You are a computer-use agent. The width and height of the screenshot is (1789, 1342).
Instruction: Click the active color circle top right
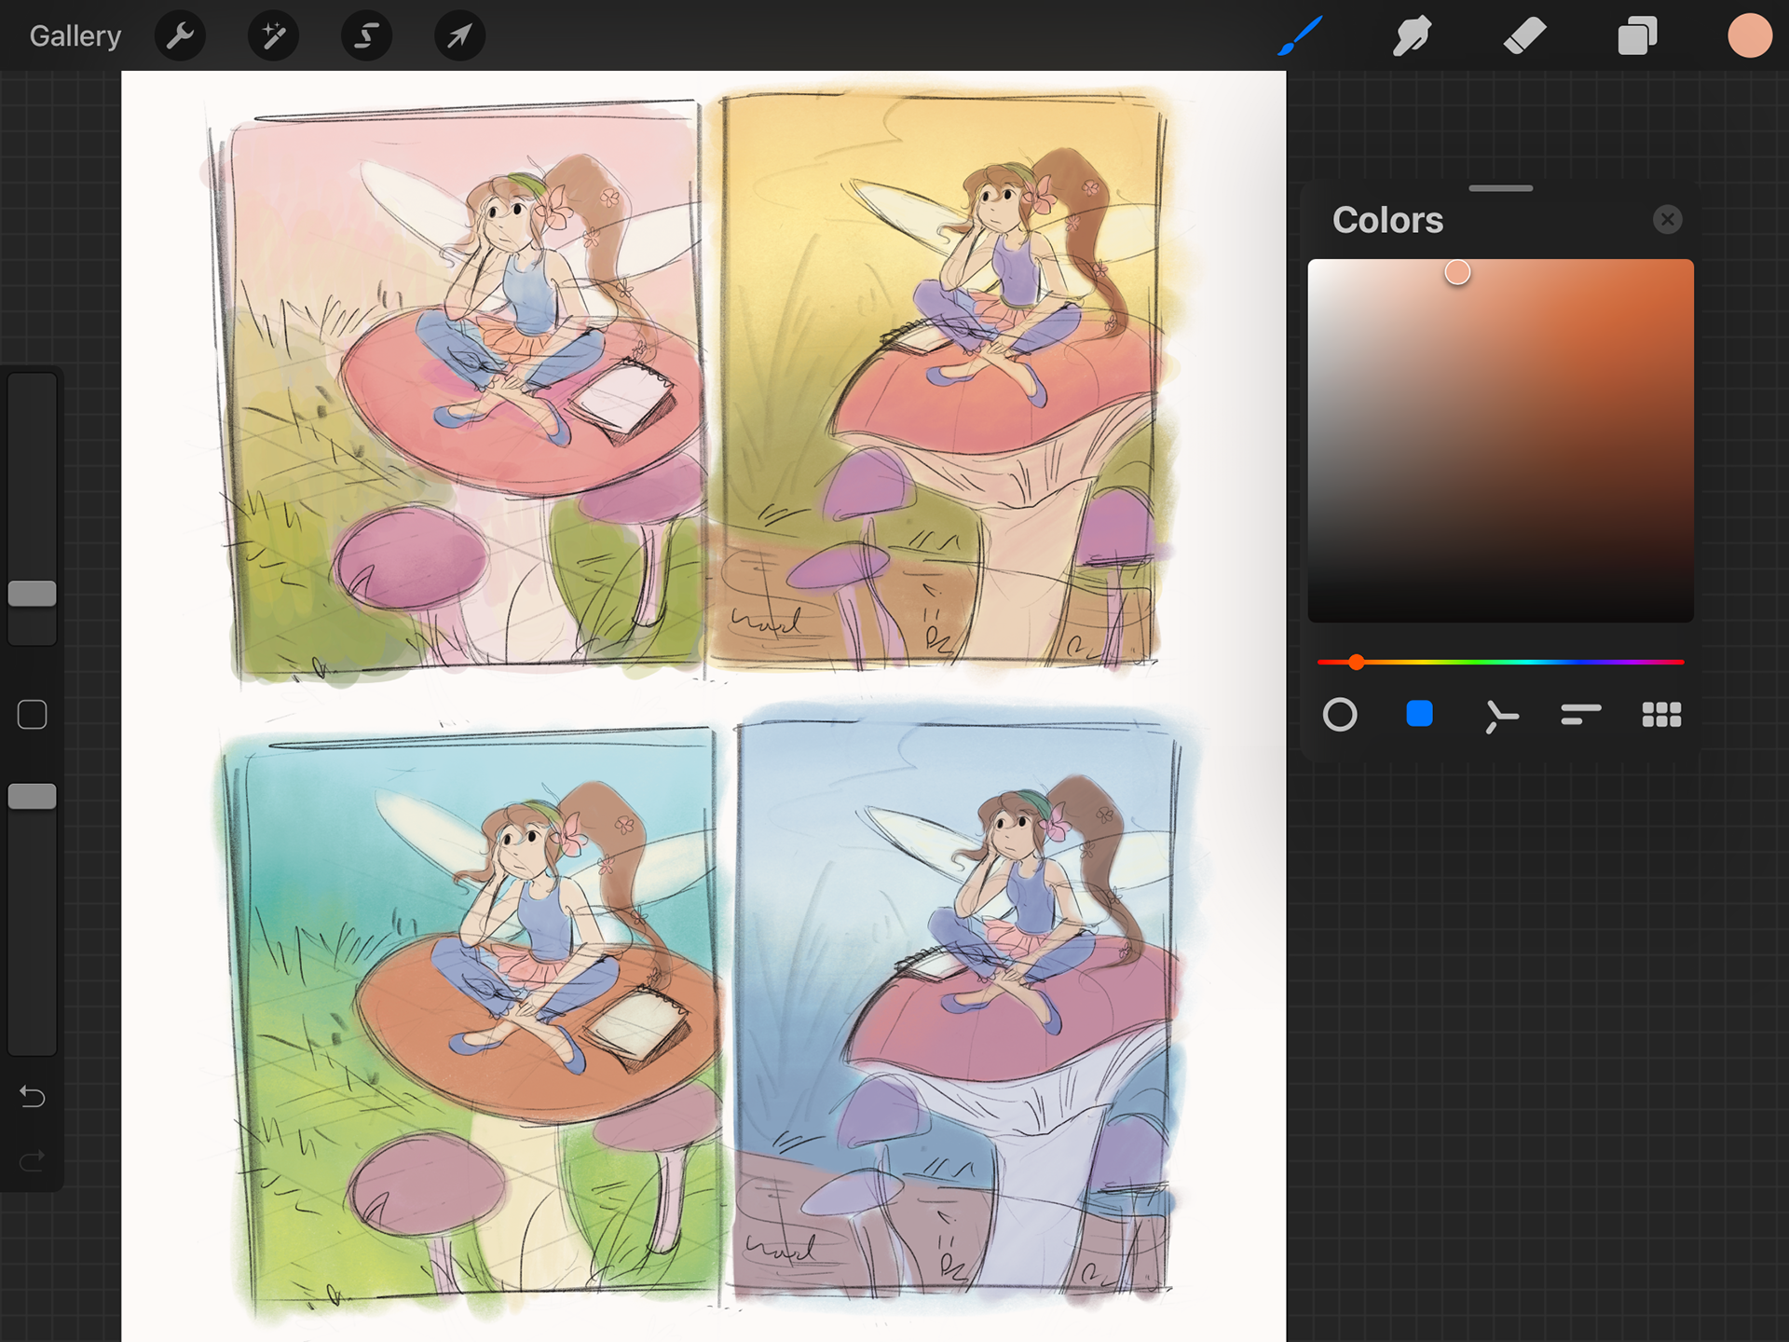[1749, 36]
